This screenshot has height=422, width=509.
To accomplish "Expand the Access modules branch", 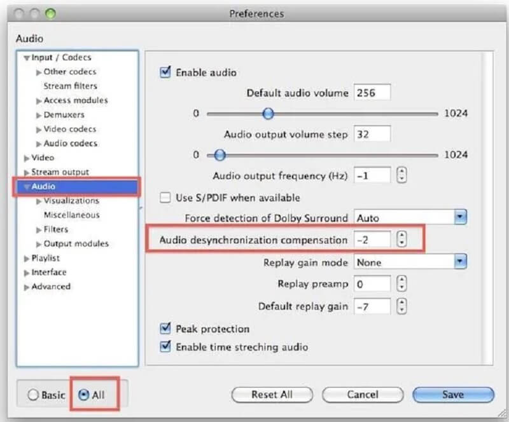I will coord(38,100).
